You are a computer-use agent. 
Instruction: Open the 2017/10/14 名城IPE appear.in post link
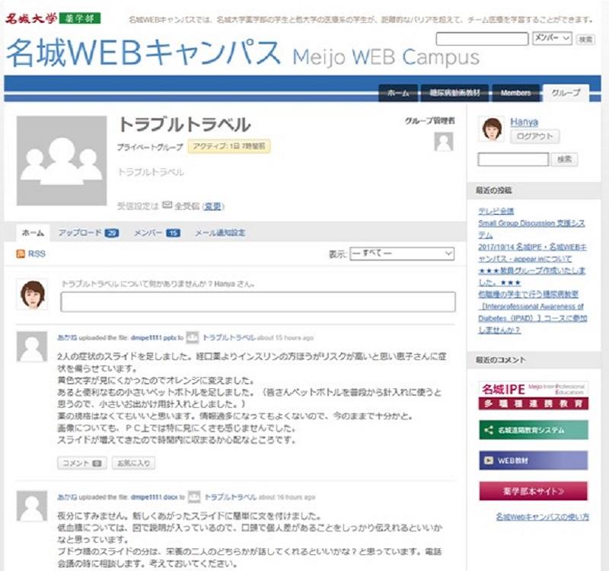pyautogui.click(x=532, y=253)
